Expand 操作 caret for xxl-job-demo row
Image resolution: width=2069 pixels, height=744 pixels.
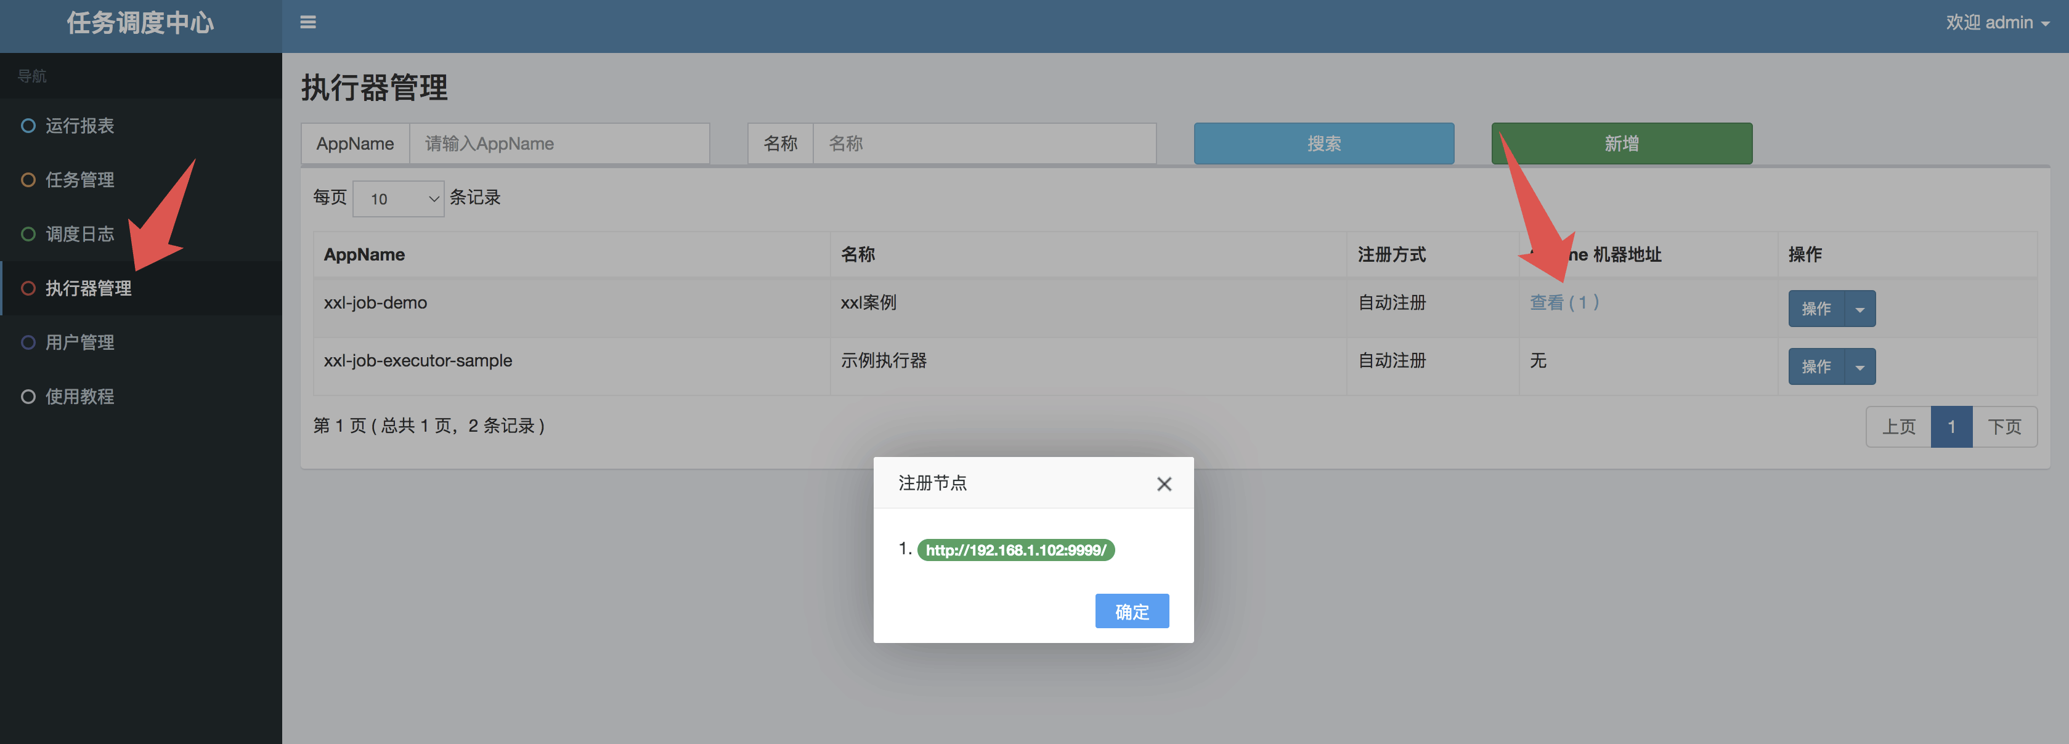(x=1860, y=309)
